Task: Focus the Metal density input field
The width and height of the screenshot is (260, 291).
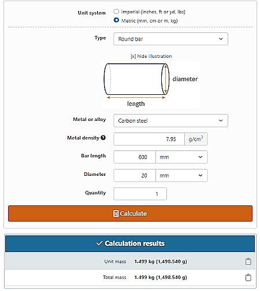Action: [149, 139]
